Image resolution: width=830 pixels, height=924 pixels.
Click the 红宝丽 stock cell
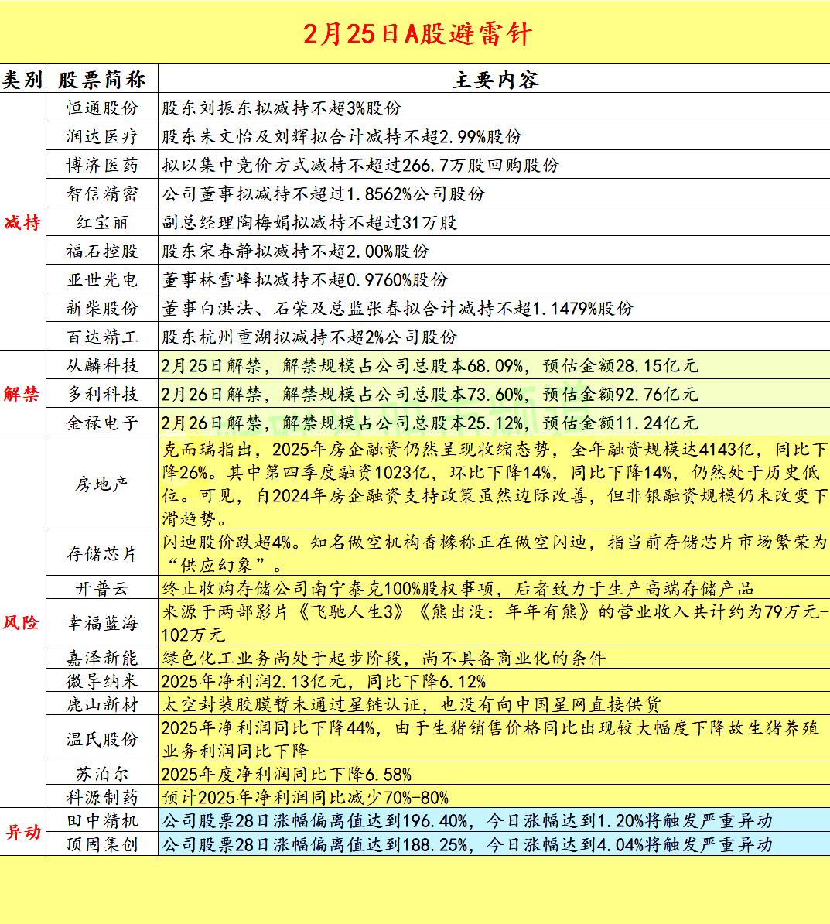[104, 222]
